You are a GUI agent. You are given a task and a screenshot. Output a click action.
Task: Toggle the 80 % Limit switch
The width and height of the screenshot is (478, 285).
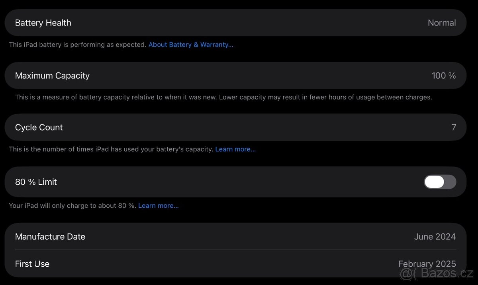[x=440, y=182]
